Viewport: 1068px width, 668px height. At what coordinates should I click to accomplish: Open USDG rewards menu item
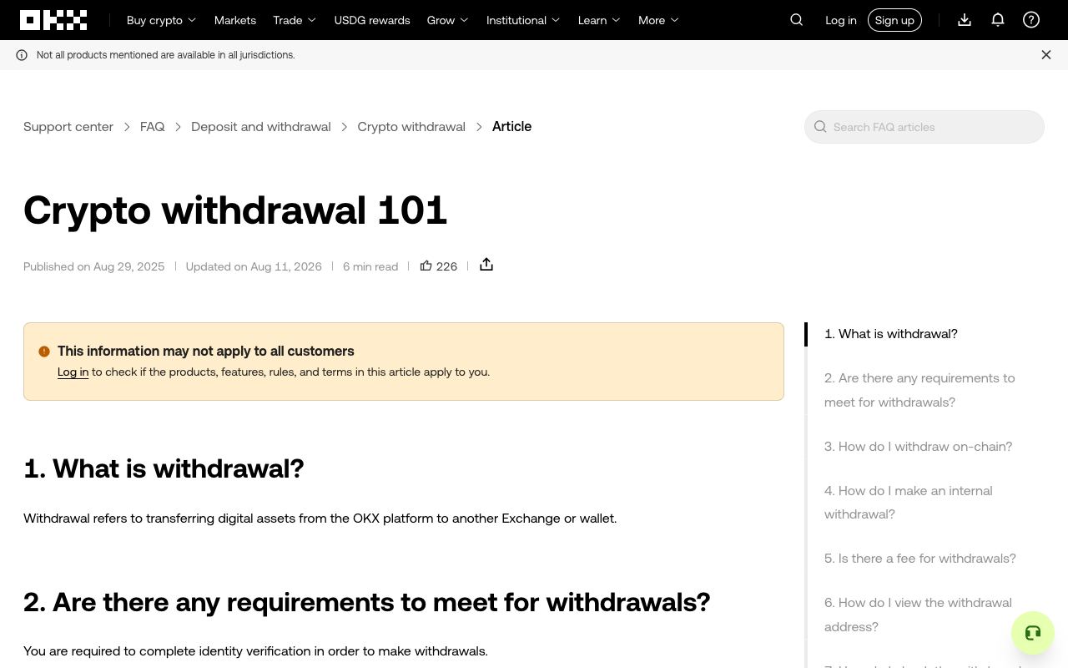(x=372, y=20)
